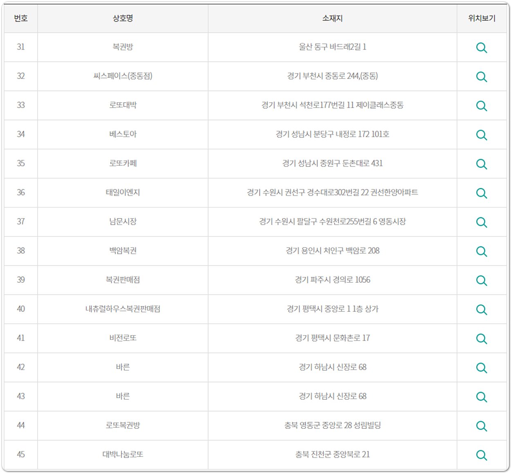Click address 경기 부천시 석천로177번길 11
This screenshot has height=473, width=511.
[x=307, y=105]
